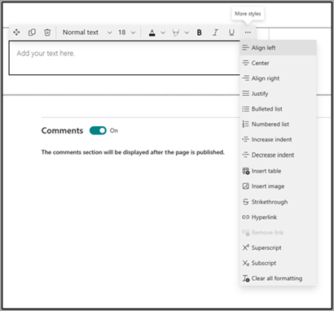Turn off the Comments toggle
This screenshot has width=334, height=311.
pos(98,130)
